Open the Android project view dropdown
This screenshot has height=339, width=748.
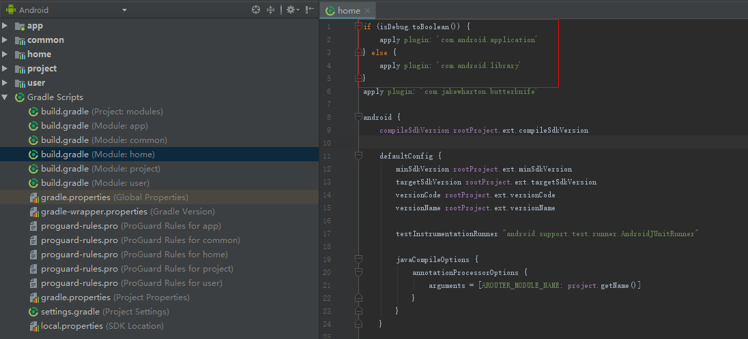click(124, 10)
